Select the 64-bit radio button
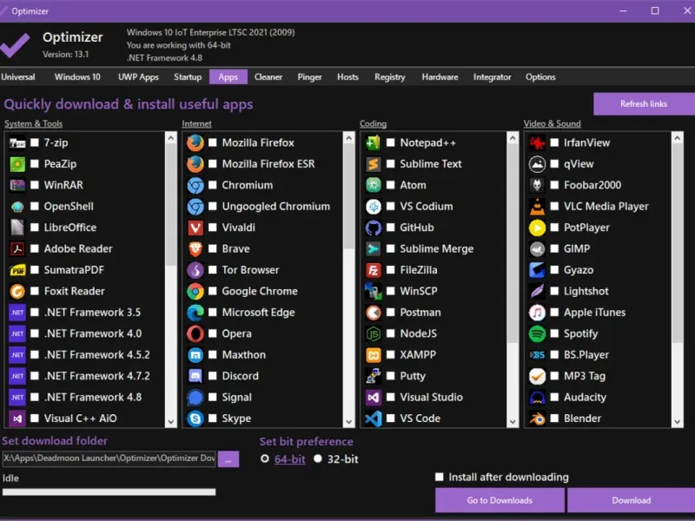The height and width of the screenshot is (521, 695). [265, 458]
